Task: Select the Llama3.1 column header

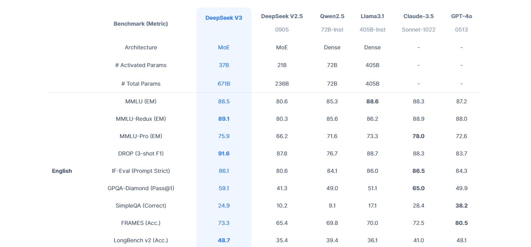Action: tap(372, 16)
